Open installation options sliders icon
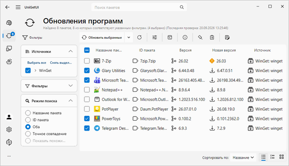 (155, 37)
